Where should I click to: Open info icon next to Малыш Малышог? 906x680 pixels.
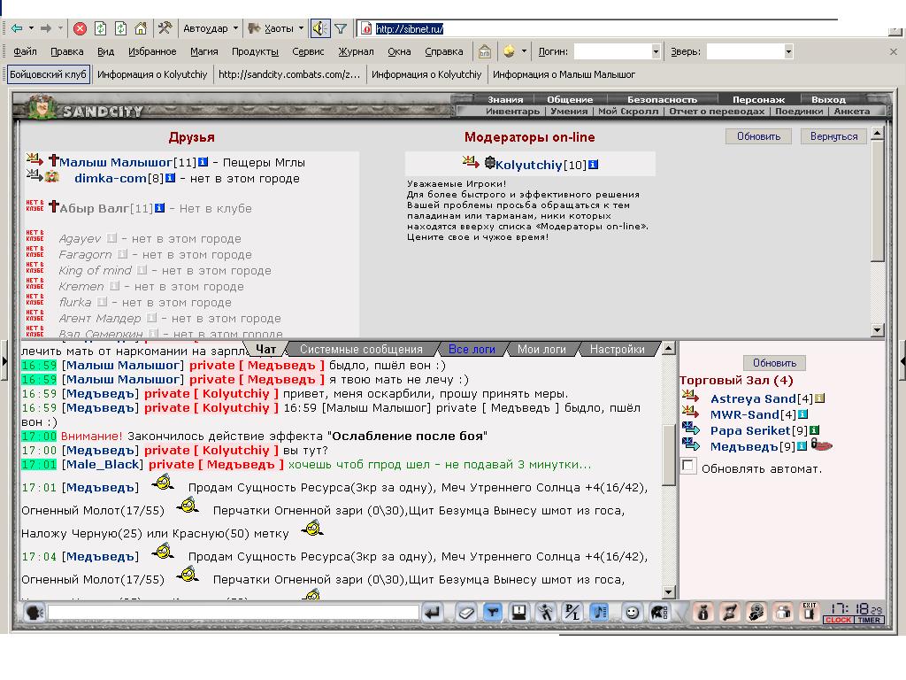point(203,163)
